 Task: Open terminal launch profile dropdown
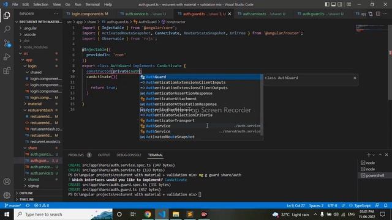(x=374, y=155)
